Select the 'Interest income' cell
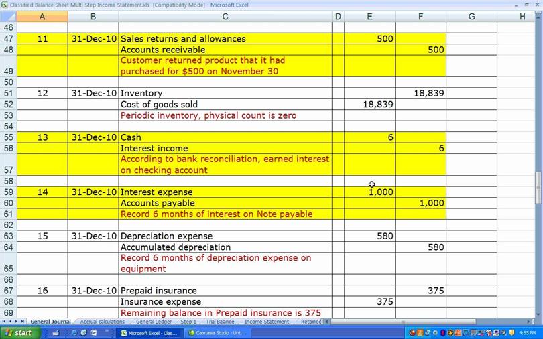 click(x=225, y=149)
